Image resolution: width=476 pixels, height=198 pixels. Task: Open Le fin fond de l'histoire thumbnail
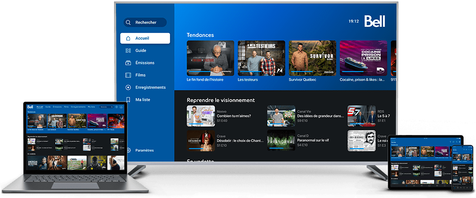click(210, 58)
